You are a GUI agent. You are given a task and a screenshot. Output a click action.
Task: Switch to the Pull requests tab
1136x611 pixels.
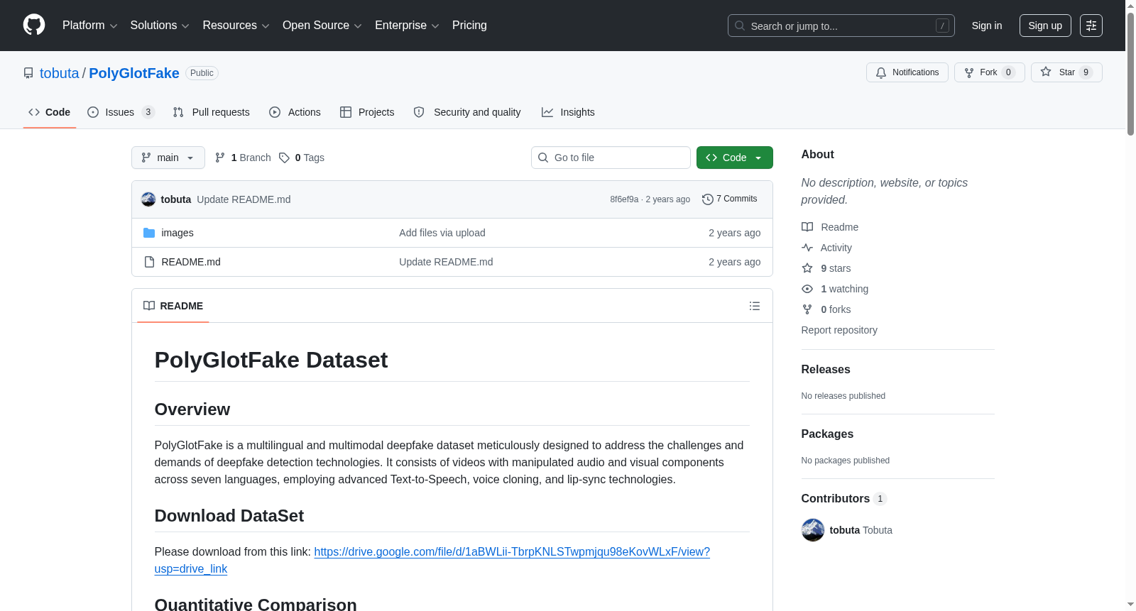211,112
